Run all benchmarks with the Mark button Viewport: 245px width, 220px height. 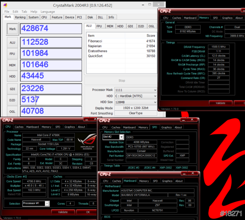click(13, 29)
